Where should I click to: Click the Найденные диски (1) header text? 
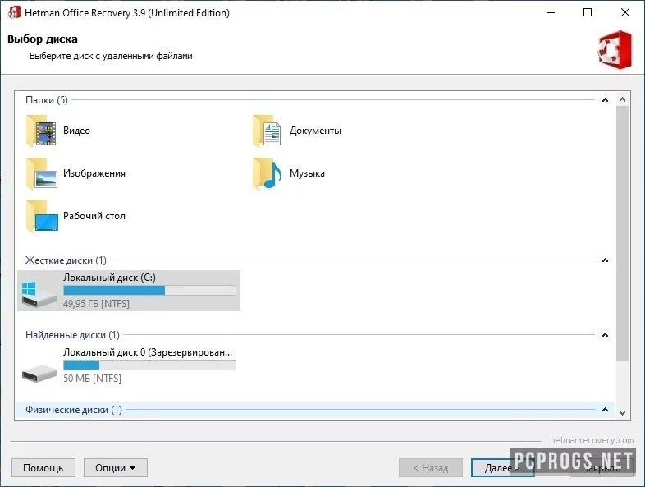(x=72, y=335)
